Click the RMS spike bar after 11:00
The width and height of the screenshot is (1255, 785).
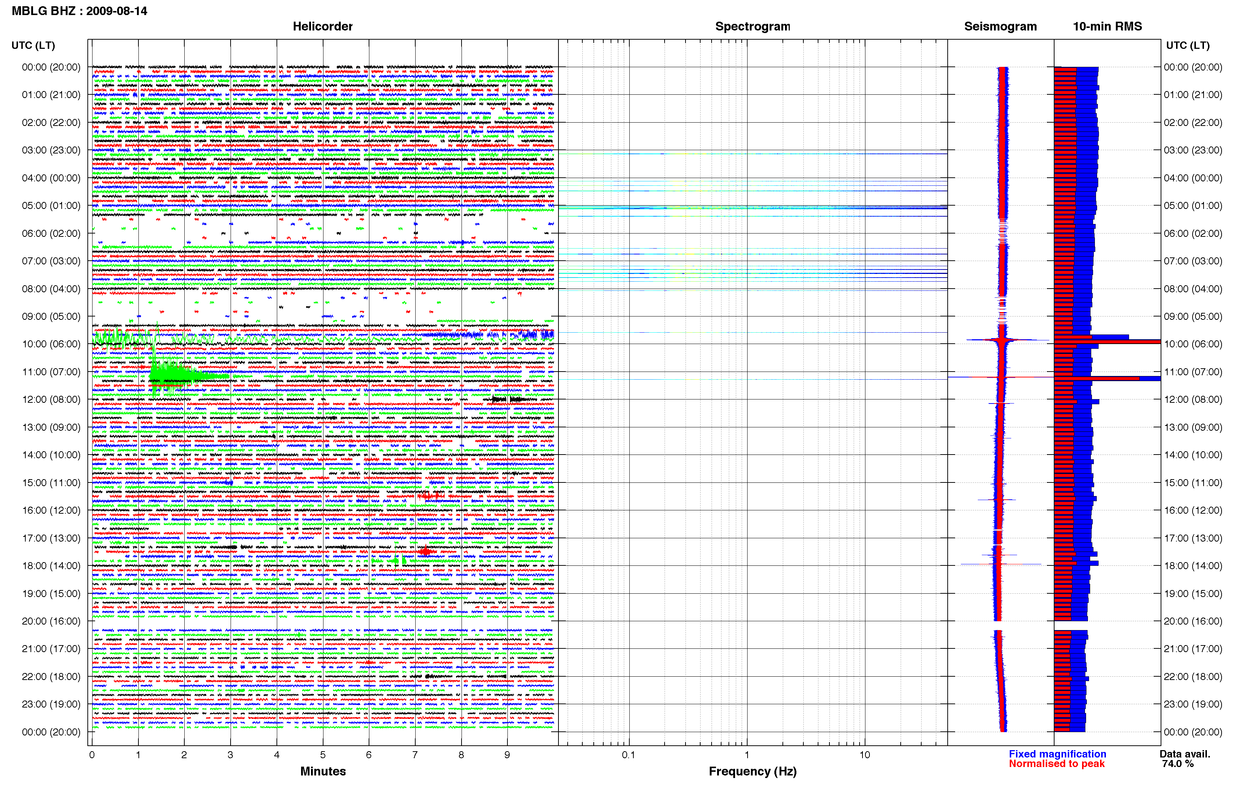[x=1107, y=379]
